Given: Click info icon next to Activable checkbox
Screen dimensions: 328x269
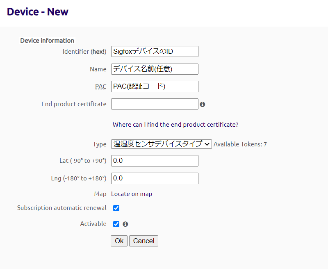Looking at the screenshot, I should 125,224.
